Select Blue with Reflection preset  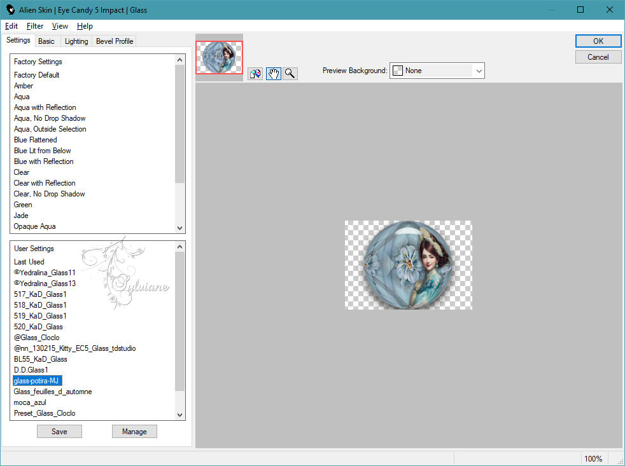[x=43, y=161]
